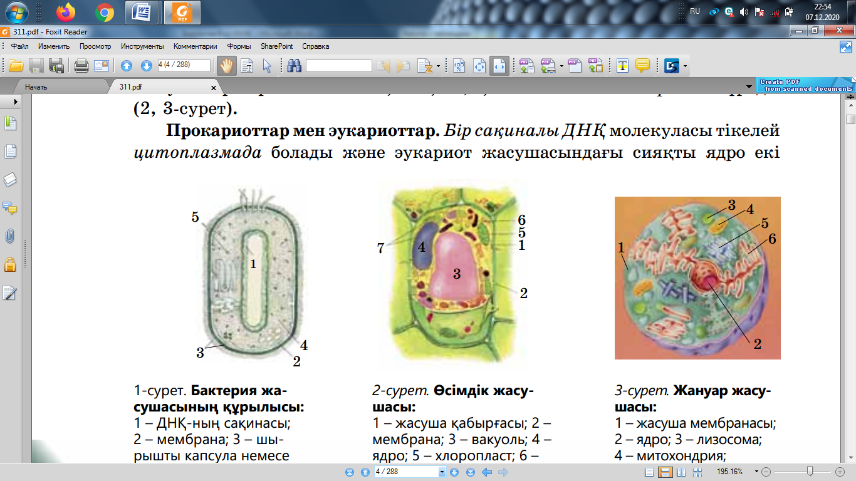Image resolution: width=856 pixels, height=481 pixels.
Task: Click the Create PDF from scanned documents banner
Action: [x=805, y=85]
